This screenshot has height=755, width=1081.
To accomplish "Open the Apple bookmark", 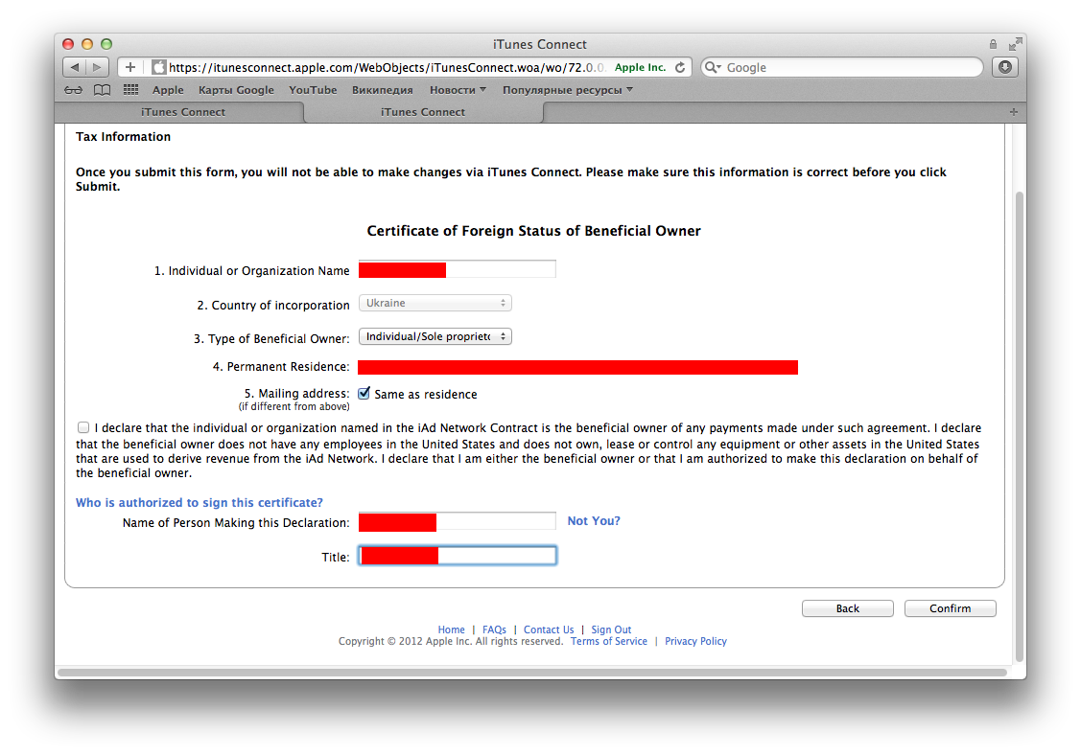I will (x=168, y=89).
